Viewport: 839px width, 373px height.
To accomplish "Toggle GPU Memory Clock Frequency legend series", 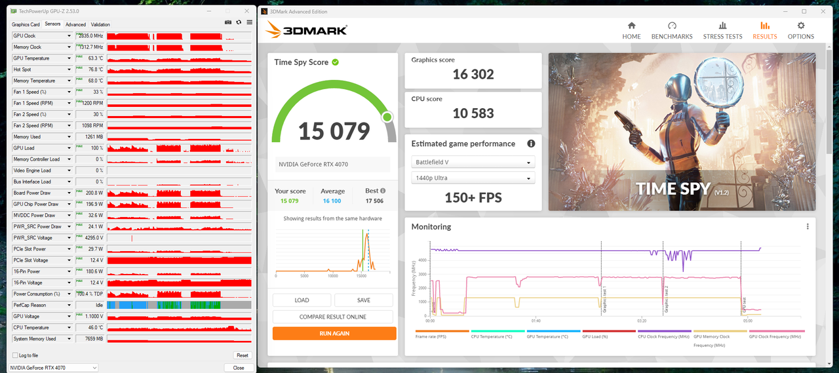I will point(720,338).
